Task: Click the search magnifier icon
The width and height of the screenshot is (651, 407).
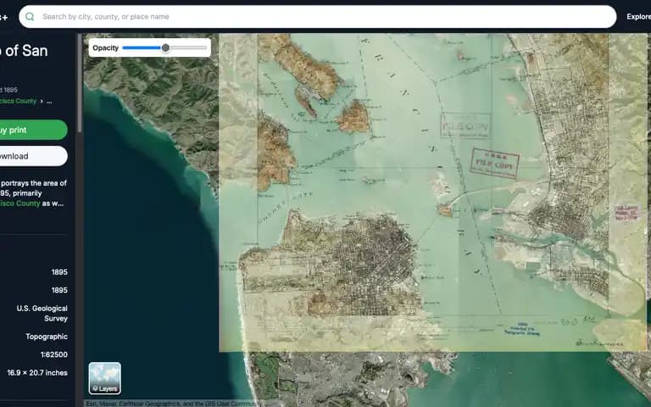Action: [x=30, y=17]
